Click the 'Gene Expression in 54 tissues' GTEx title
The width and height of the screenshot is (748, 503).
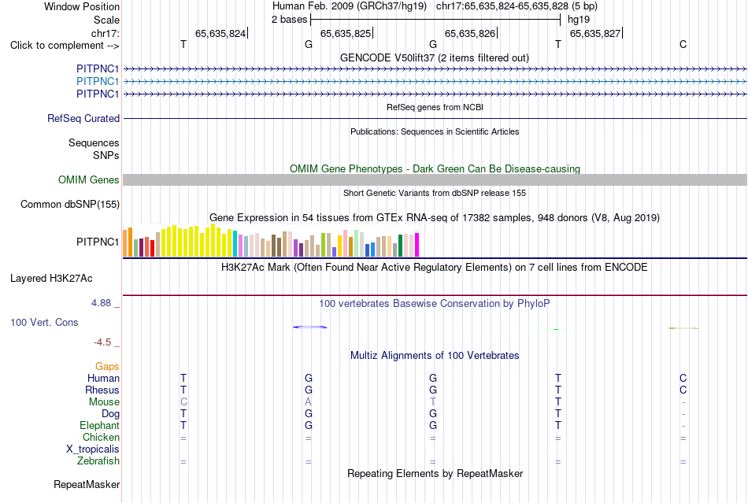[434, 218]
